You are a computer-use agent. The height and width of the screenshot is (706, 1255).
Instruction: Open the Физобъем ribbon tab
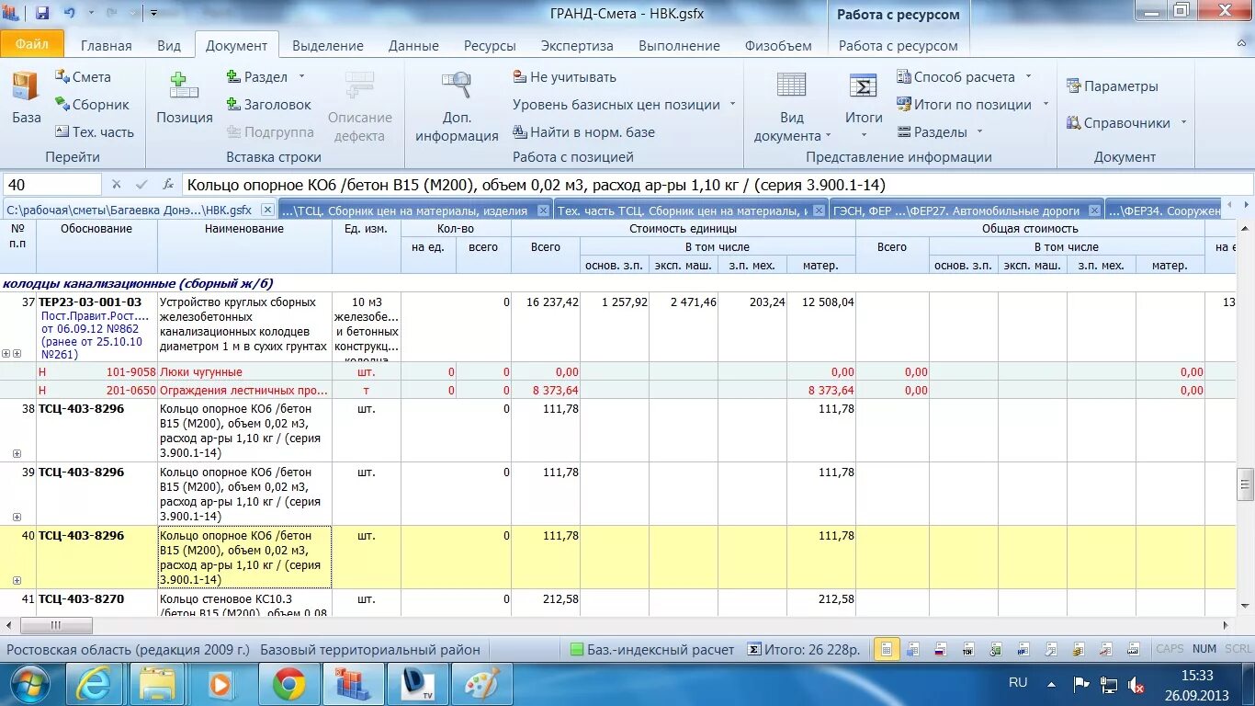coord(778,45)
